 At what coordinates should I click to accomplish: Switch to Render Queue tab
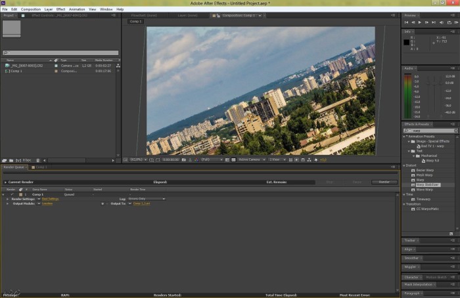[14, 167]
